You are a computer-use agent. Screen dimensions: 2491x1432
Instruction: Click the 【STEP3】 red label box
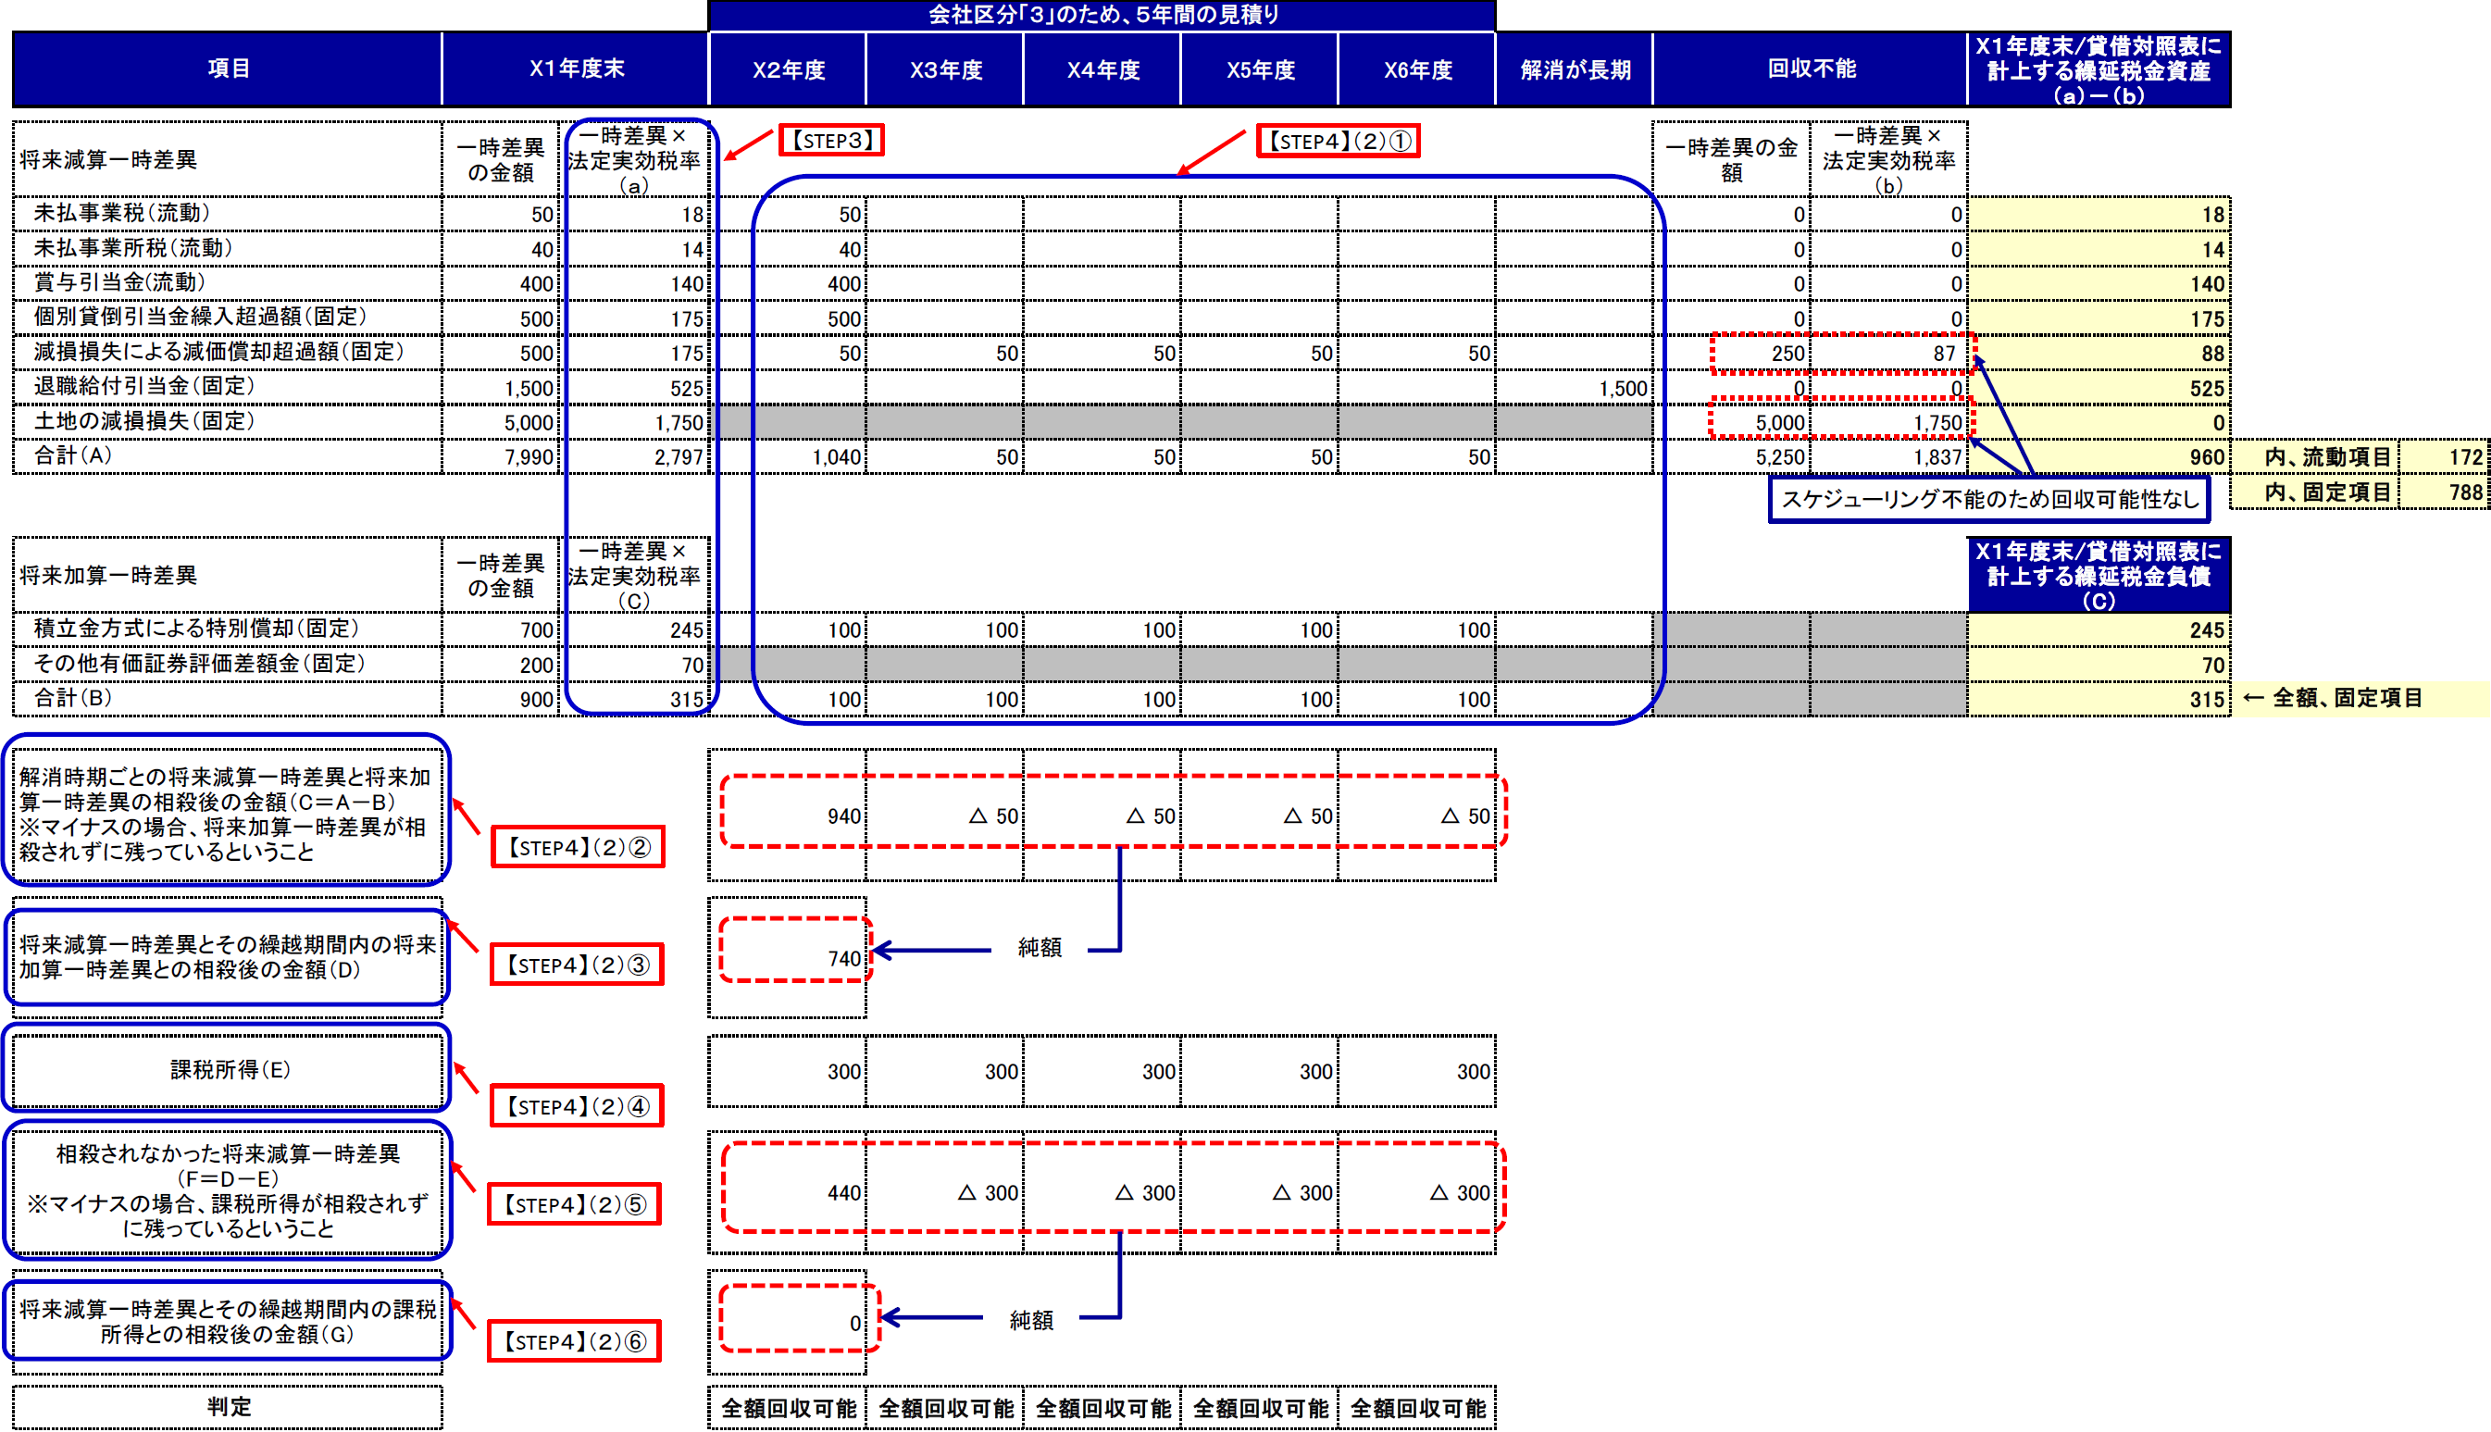click(831, 141)
